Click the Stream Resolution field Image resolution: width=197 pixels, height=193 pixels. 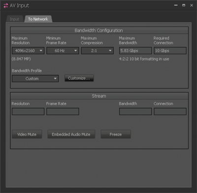[x=28, y=112]
